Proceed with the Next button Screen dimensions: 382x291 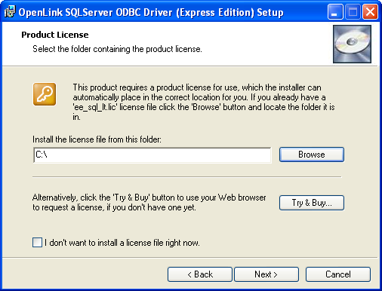pyautogui.click(x=266, y=274)
